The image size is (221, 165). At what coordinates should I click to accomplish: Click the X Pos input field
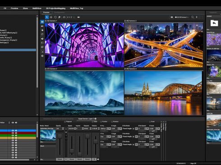[103, 129]
